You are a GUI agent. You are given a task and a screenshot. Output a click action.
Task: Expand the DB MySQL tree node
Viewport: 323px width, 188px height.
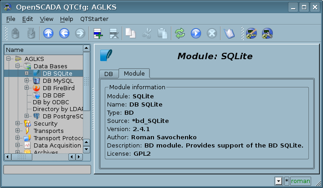[x=26, y=81]
